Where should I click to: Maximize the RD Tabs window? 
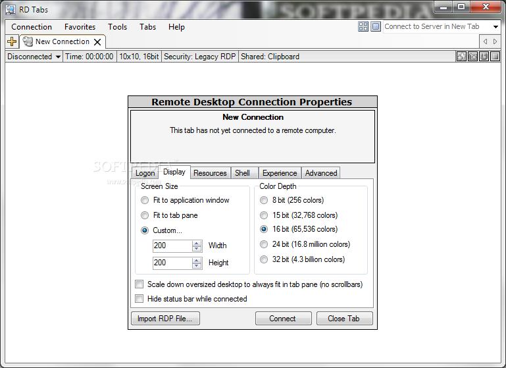461,7
